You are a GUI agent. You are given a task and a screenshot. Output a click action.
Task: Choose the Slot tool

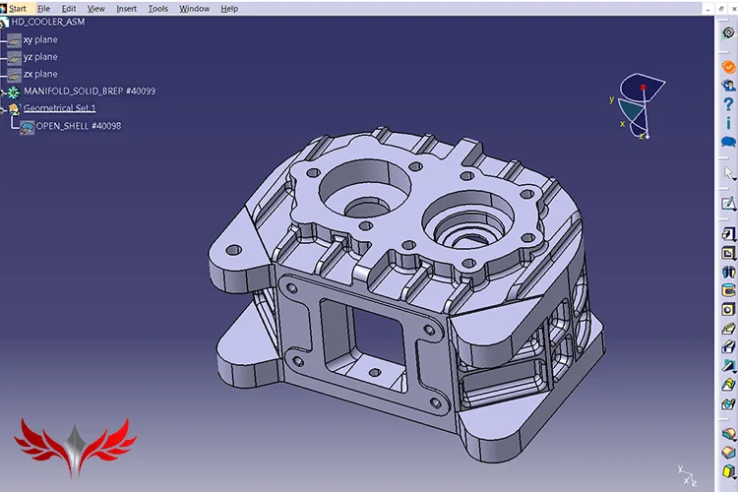pos(728,347)
